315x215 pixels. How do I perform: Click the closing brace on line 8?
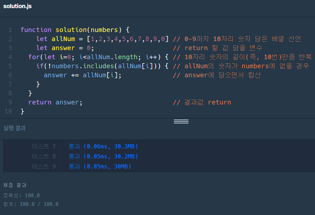pos(30,93)
